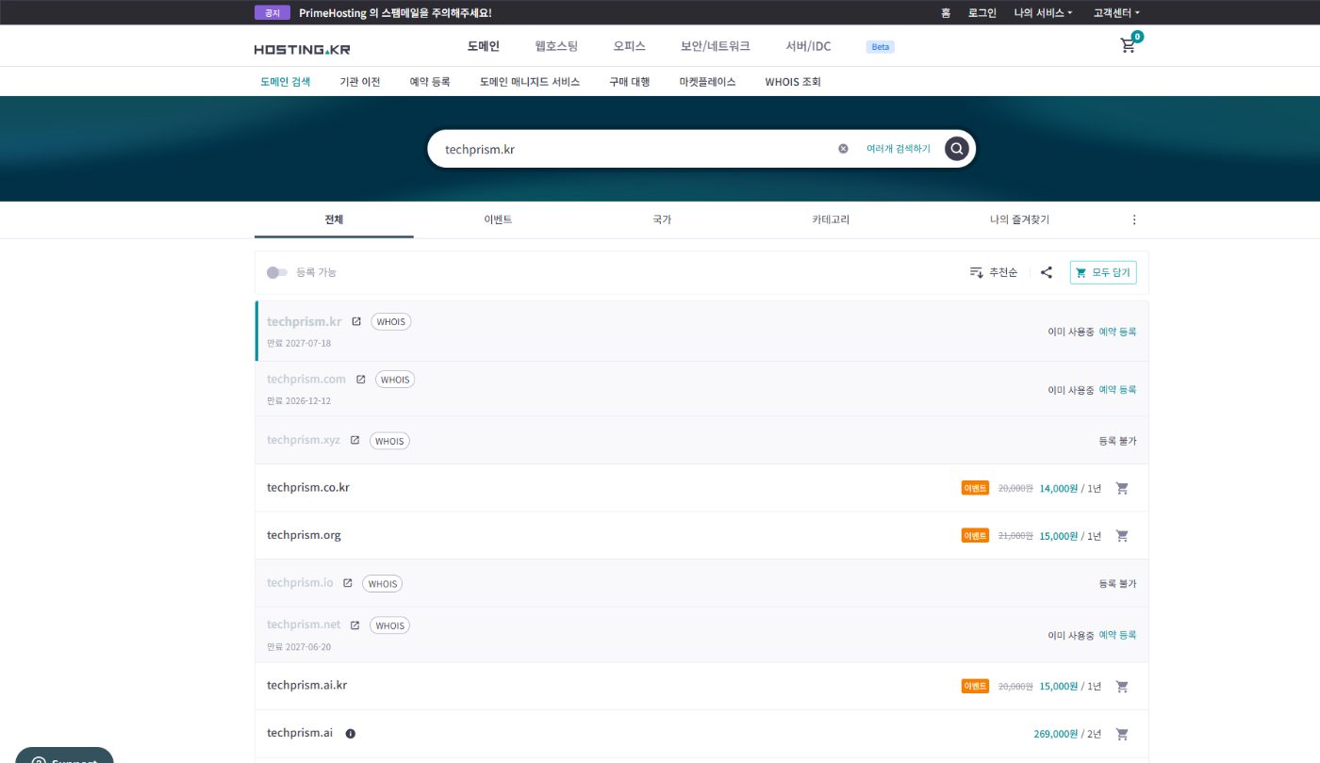Viewport: 1320px width, 763px height.
Task: Go to 기관 이전 submenu
Action: click(360, 82)
